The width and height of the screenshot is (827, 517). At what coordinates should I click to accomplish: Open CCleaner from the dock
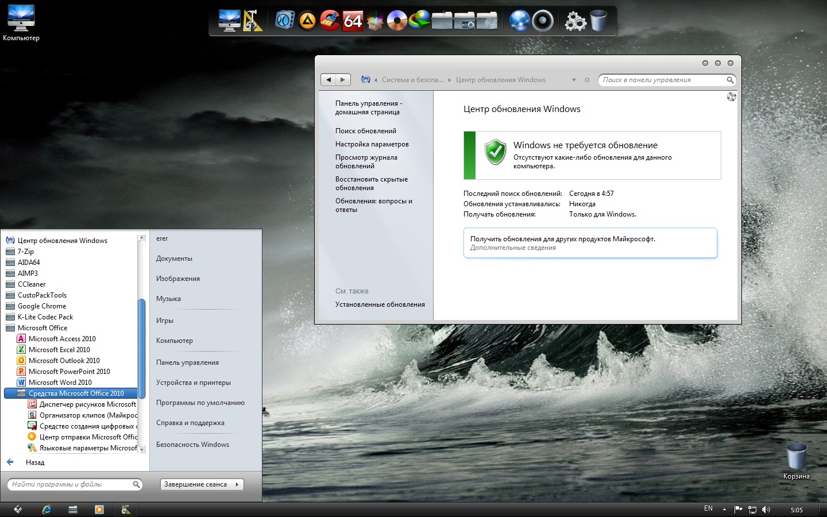point(330,21)
